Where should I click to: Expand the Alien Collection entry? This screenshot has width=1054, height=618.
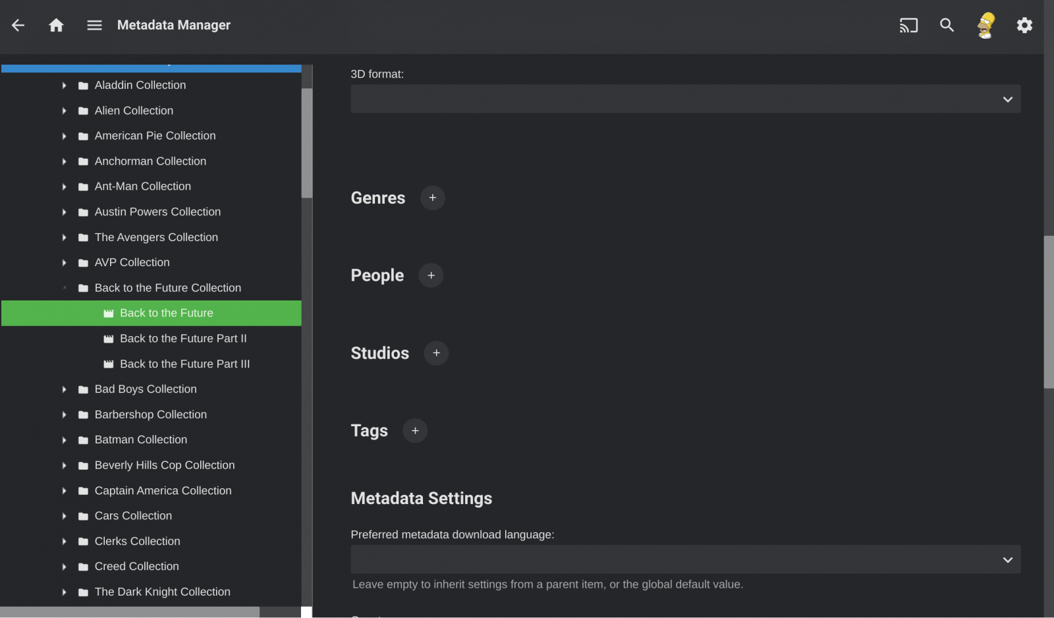coord(64,111)
